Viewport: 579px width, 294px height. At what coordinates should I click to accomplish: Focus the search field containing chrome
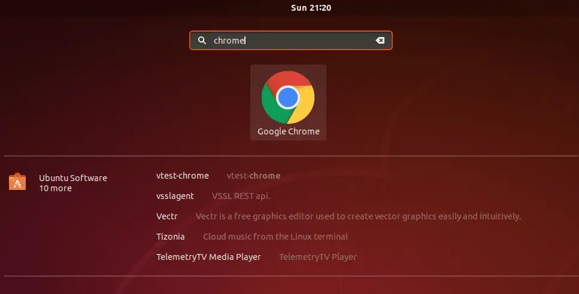[x=291, y=41]
